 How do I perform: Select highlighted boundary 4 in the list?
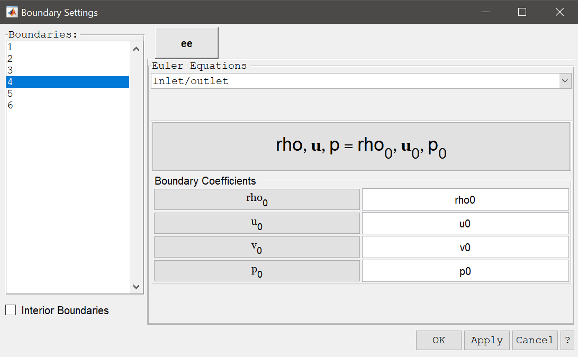pyautogui.click(x=68, y=82)
